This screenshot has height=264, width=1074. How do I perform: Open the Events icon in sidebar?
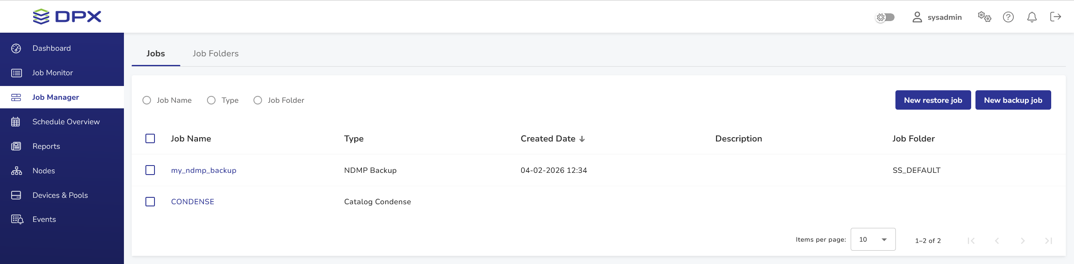tap(17, 220)
